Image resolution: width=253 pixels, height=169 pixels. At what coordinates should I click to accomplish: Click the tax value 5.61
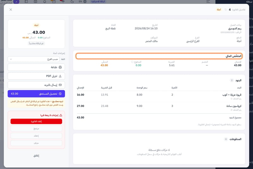[172, 65]
